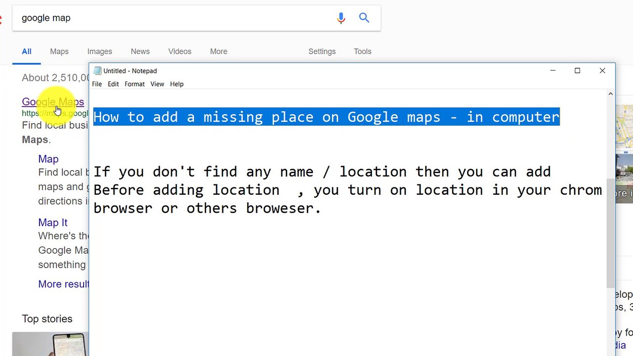Open Google search Settings

(322, 51)
